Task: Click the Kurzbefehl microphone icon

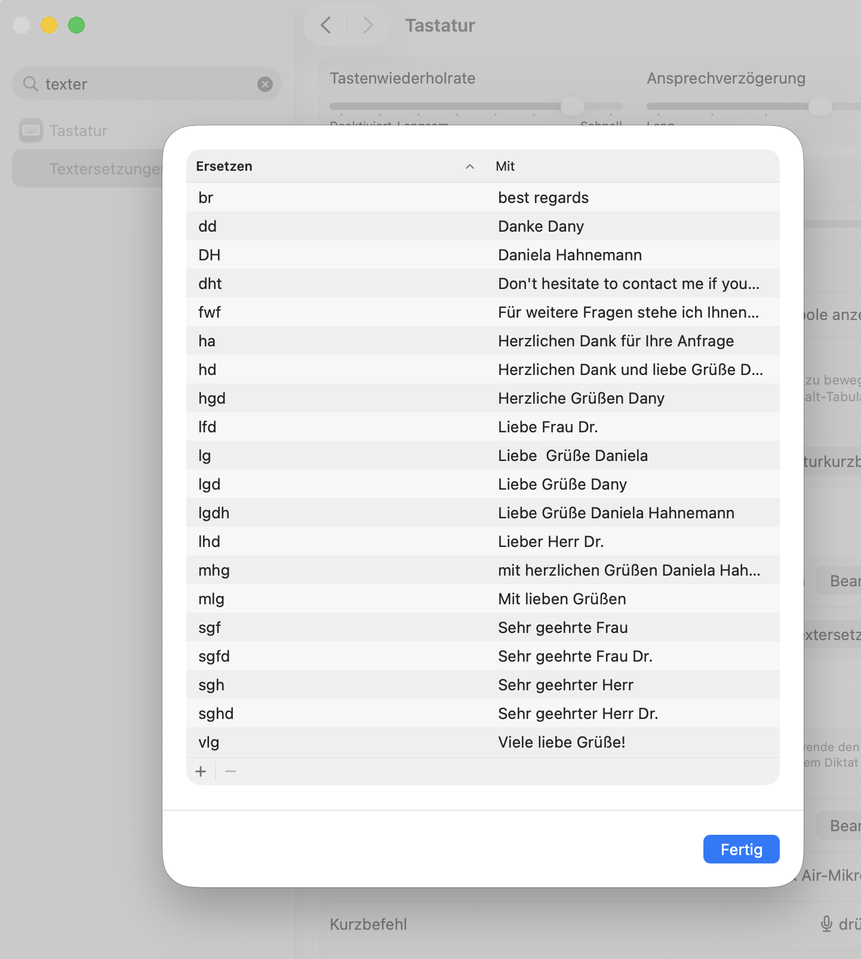Action: pos(826,924)
